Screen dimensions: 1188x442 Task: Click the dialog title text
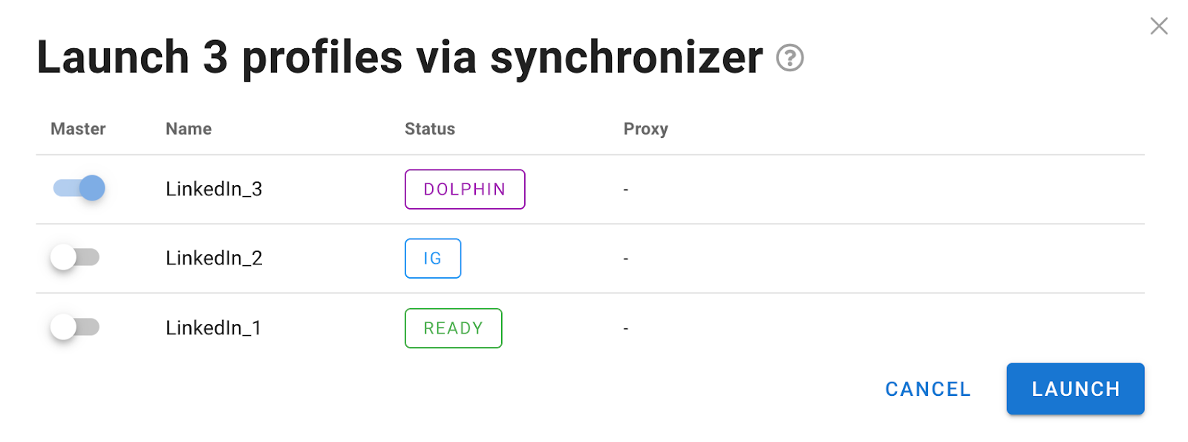(x=399, y=58)
